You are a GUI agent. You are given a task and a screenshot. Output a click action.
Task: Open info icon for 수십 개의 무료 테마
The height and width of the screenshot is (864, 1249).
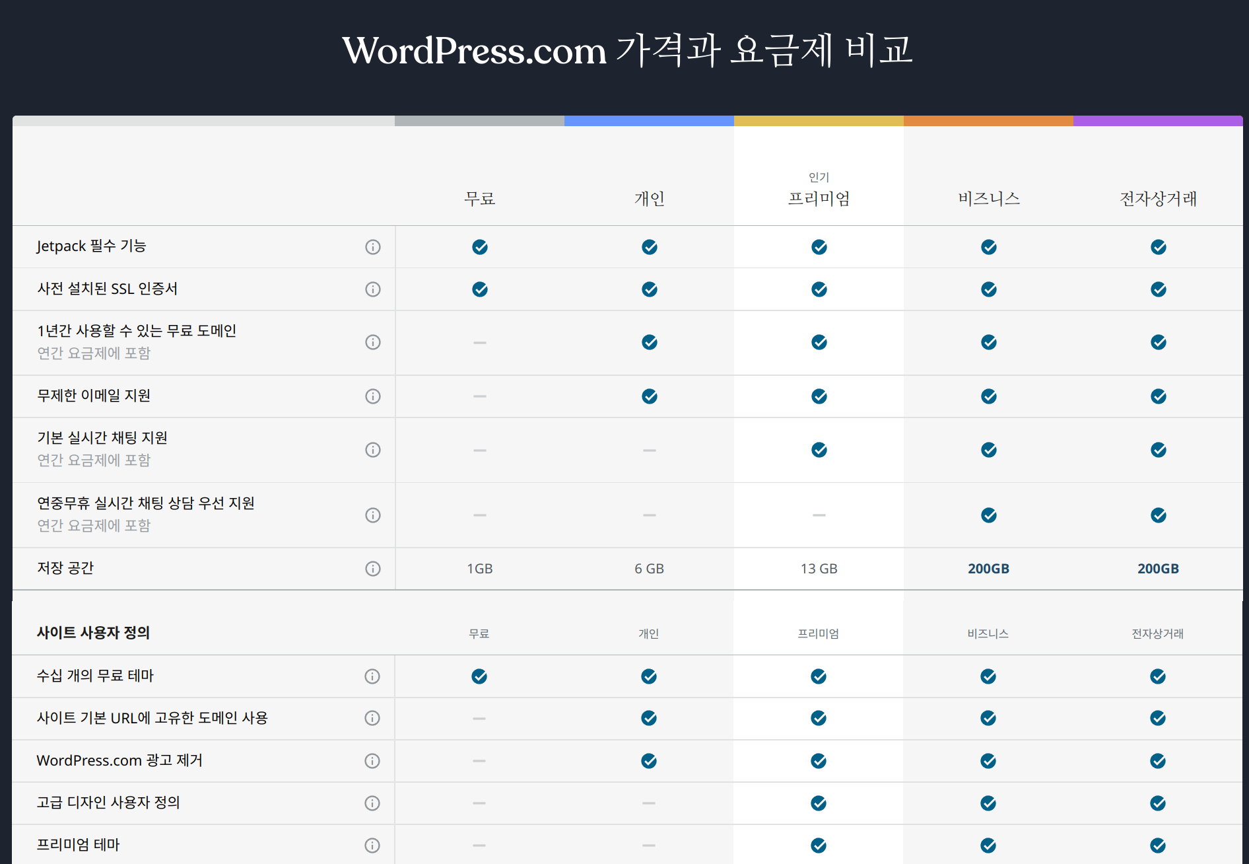[x=372, y=676]
